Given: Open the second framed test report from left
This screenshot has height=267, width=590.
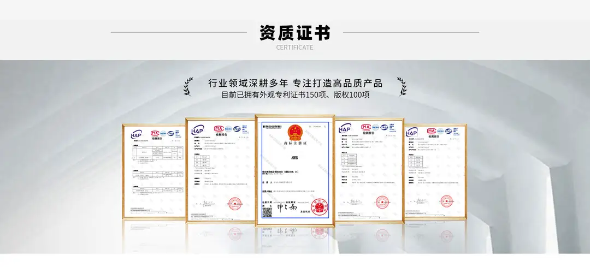Looking at the screenshot, I should [220, 170].
